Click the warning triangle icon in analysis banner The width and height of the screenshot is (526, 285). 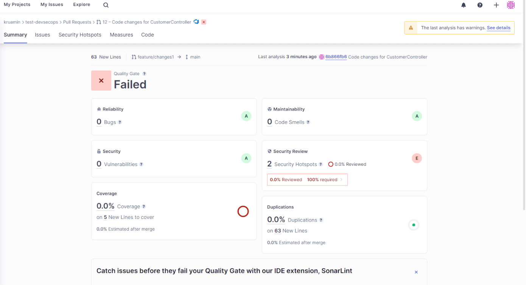411,28
